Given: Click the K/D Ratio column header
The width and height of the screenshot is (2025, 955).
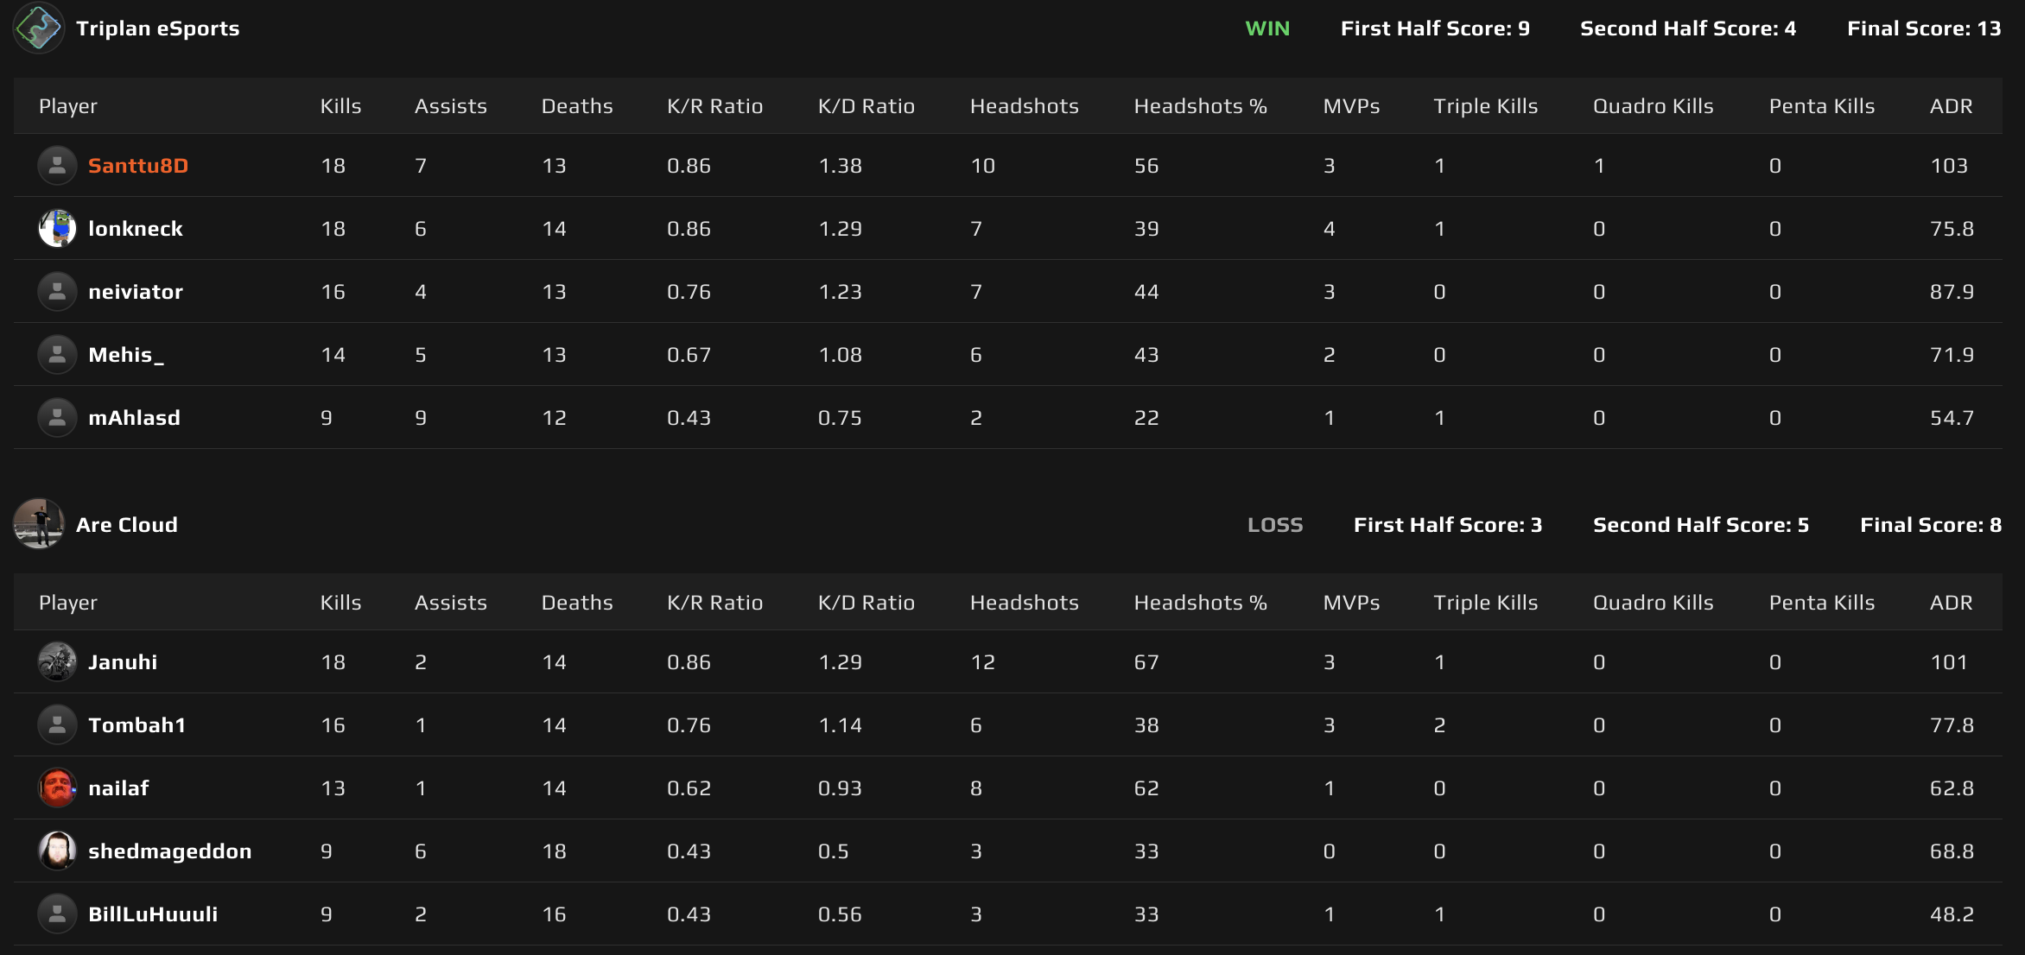Looking at the screenshot, I should pyautogui.click(x=866, y=105).
